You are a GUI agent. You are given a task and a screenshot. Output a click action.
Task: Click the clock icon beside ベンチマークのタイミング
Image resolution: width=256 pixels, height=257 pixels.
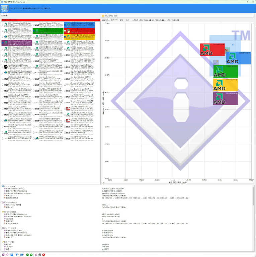[3, 202]
